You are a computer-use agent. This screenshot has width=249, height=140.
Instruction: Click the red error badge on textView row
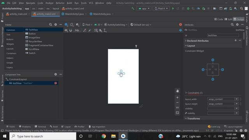pyautogui.click(x=56, y=83)
